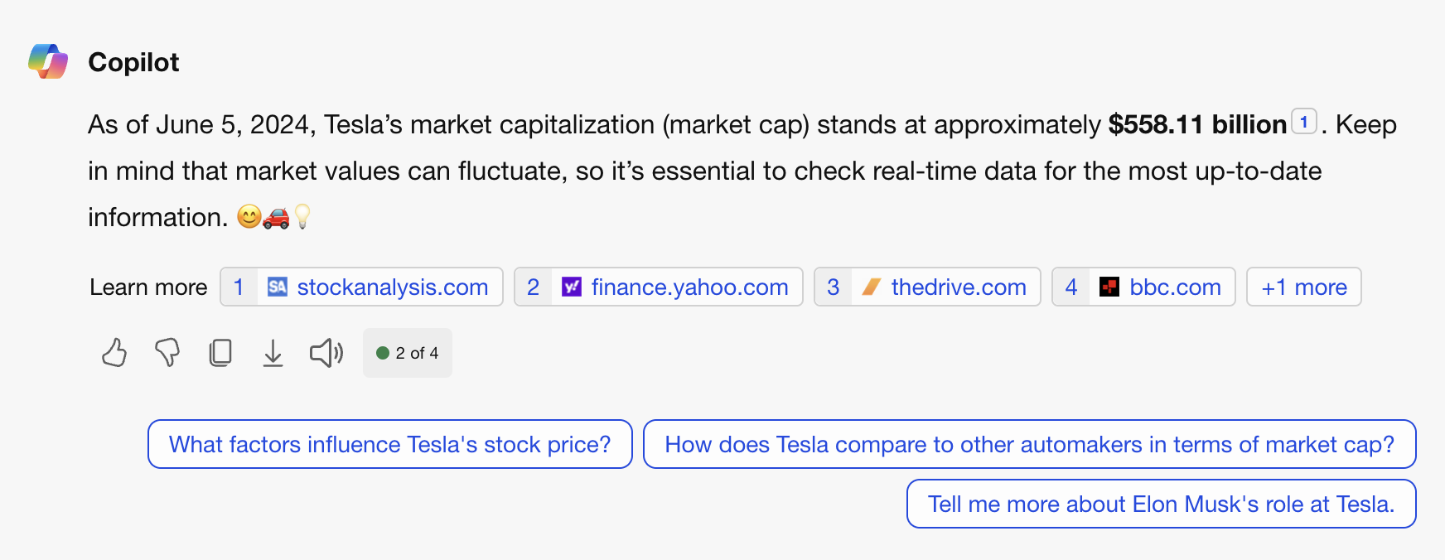This screenshot has width=1445, height=560.
Task: Click the bold '$558.11 billion' text
Action: [1197, 125]
